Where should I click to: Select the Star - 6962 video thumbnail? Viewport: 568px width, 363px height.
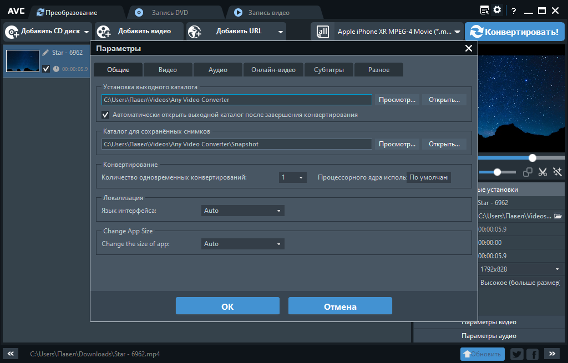[23, 61]
